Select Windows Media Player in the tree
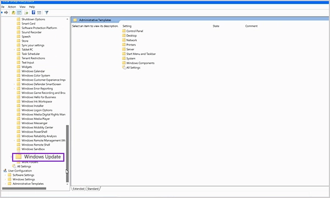Image resolution: width=330 pixels, height=198 pixels. coord(36,119)
